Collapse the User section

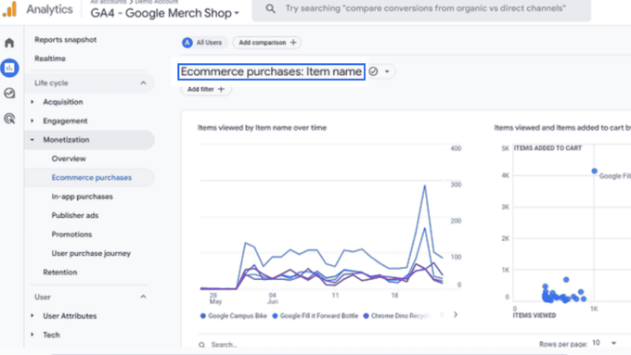pyautogui.click(x=143, y=297)
